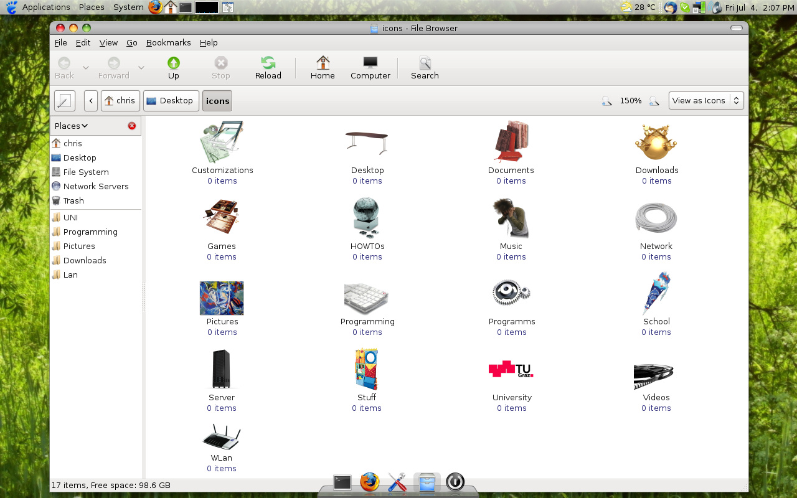Viewport: 797px width, 498px height.
Task: Open Pictures bookmark in sidebar
Action: (96, 246)
